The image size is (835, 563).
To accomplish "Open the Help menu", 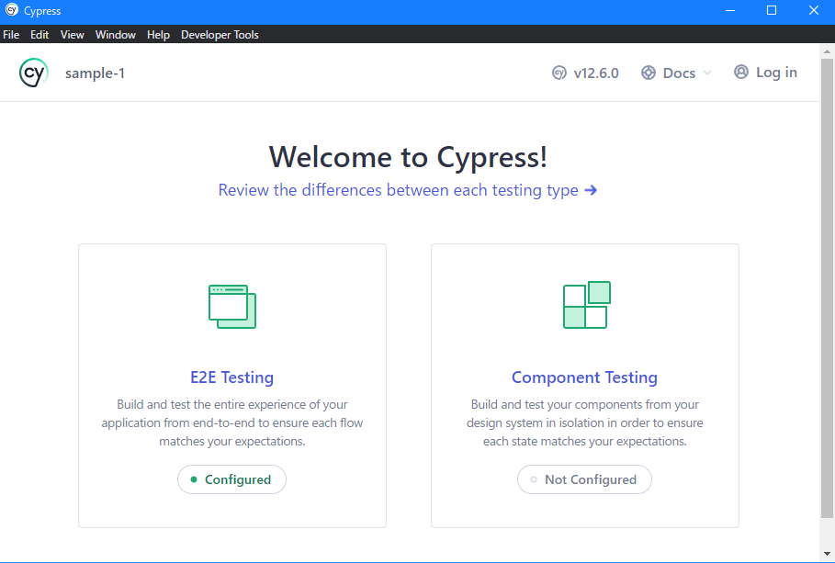I will [158, 35].
